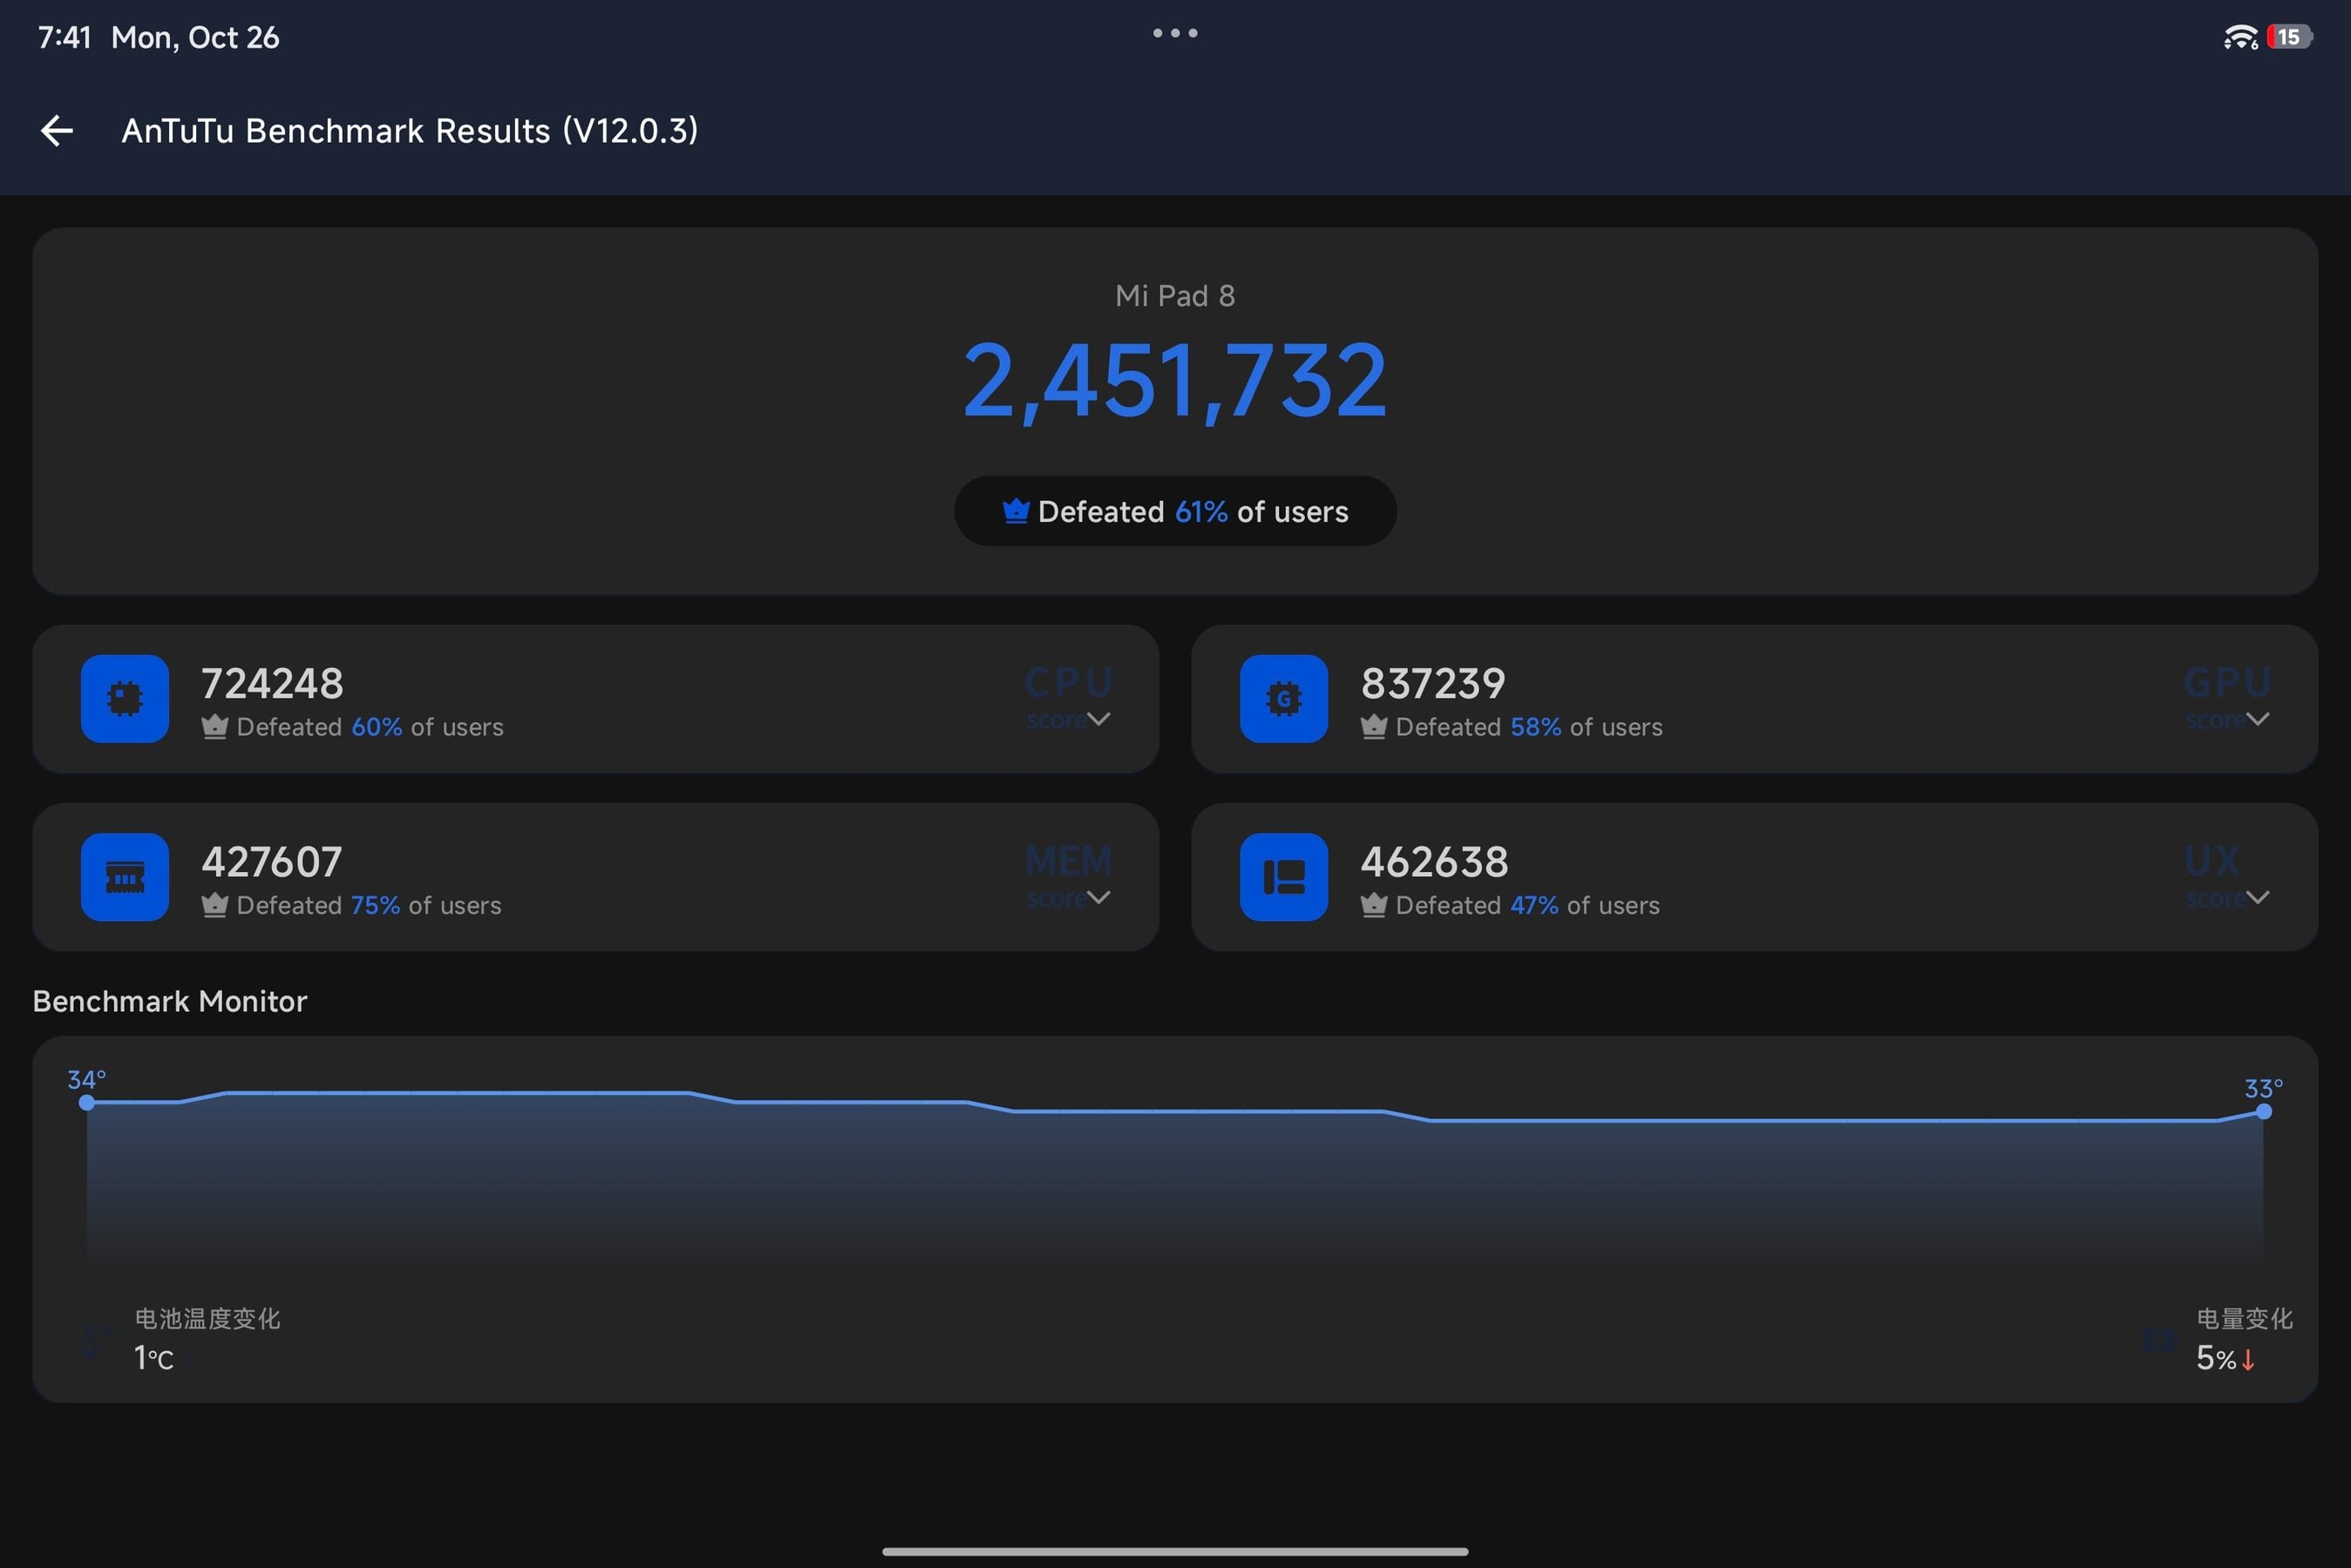The height and width of the screenshot is (1568, 2351).
Task: Expand the CPU score details chevron
Action: tap(1097, 719)
